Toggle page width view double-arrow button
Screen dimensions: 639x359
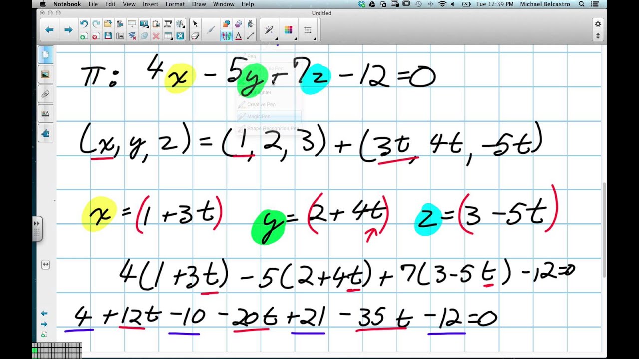[x=45, y=265]
